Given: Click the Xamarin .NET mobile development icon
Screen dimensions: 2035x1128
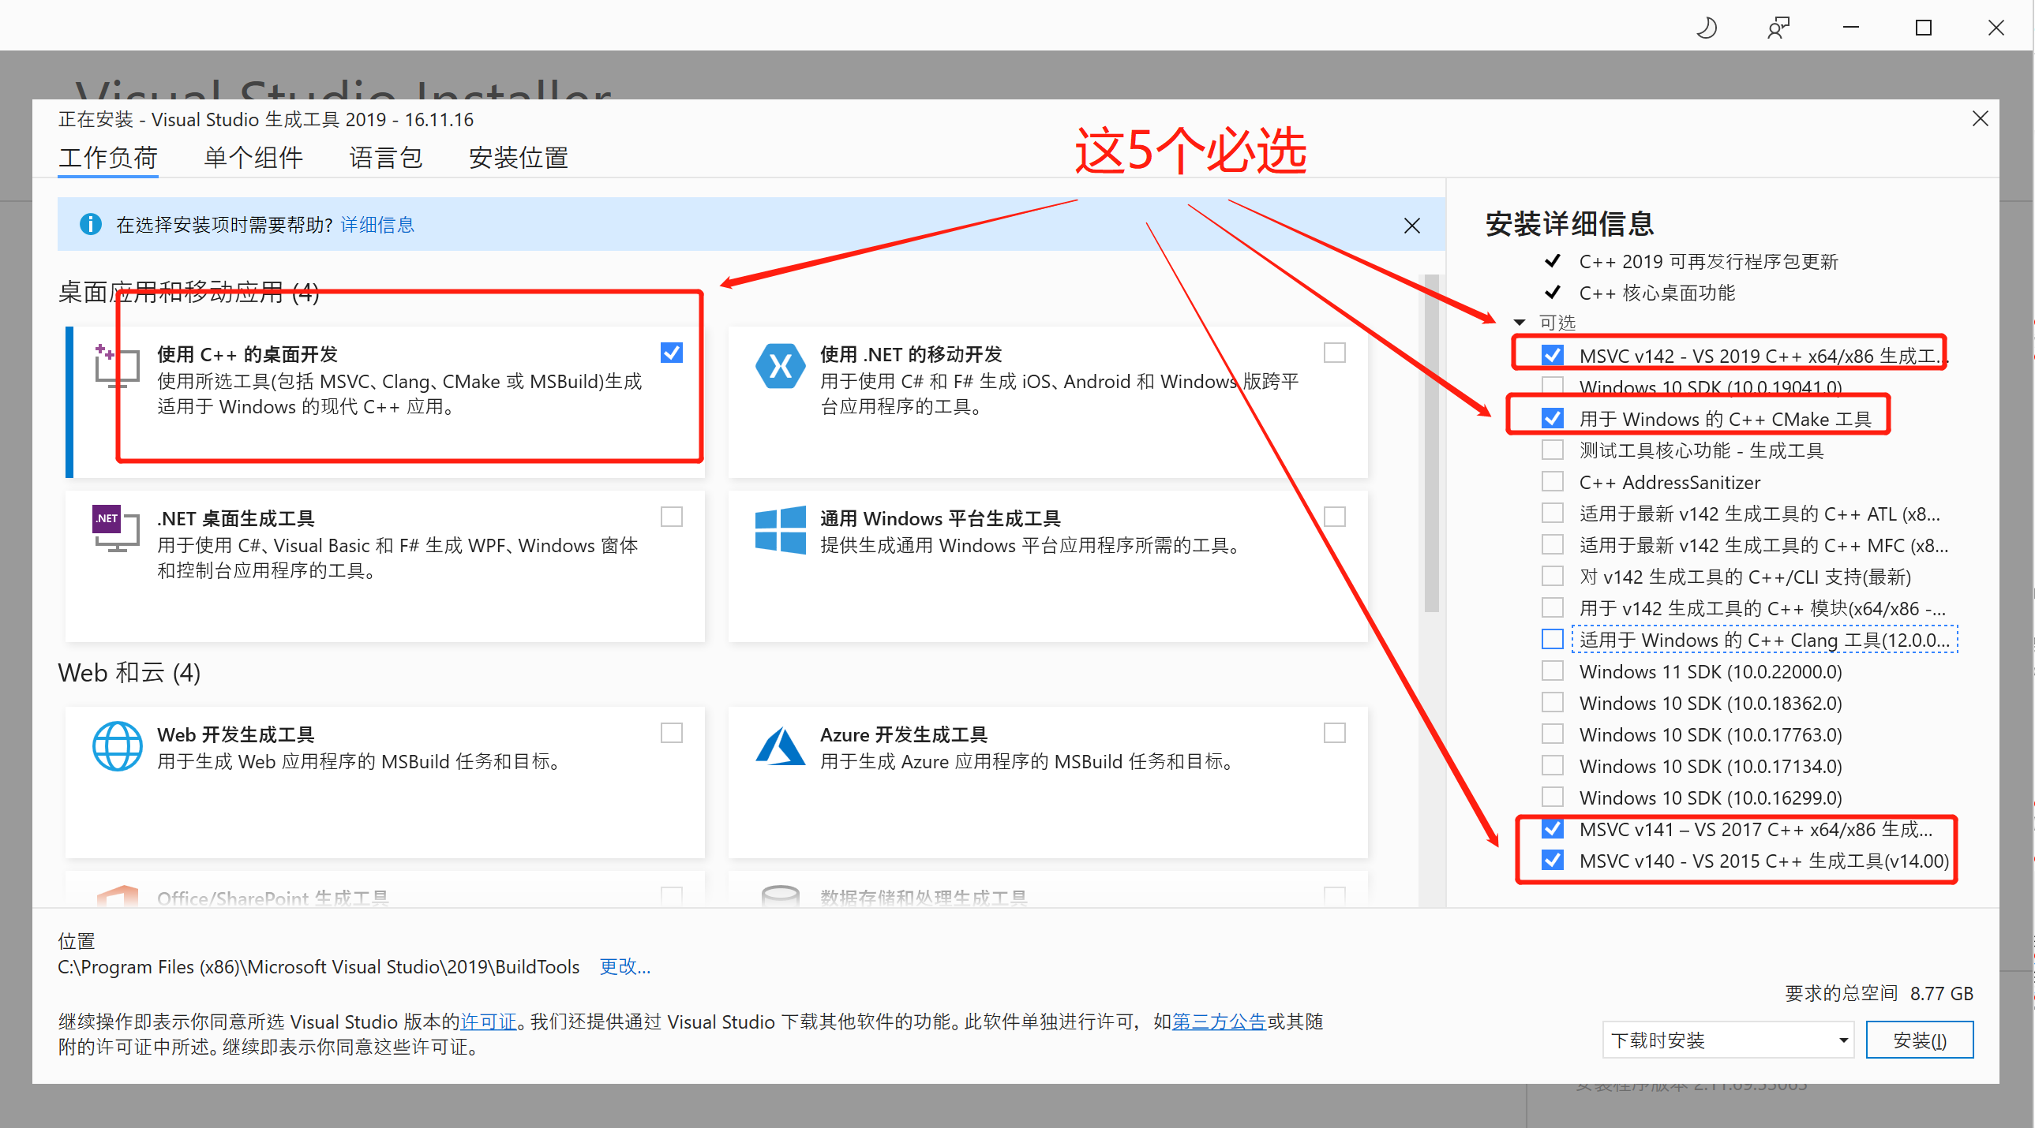Looking at the screenshot, I should pos(780,367).
